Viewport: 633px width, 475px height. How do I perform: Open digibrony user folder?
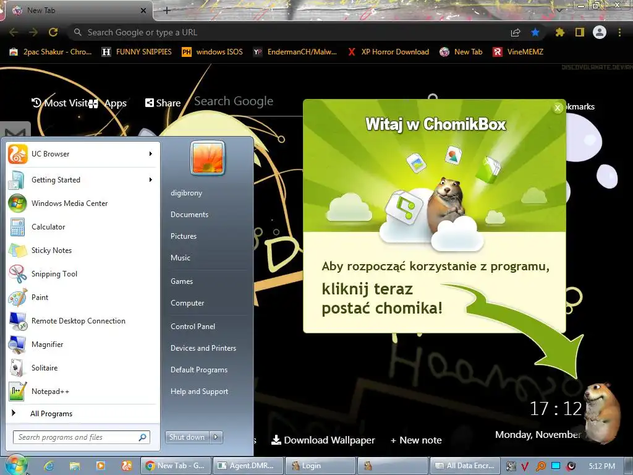186,193
